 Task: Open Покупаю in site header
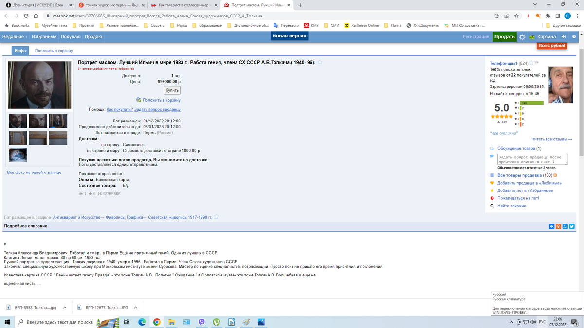(71, 37)
